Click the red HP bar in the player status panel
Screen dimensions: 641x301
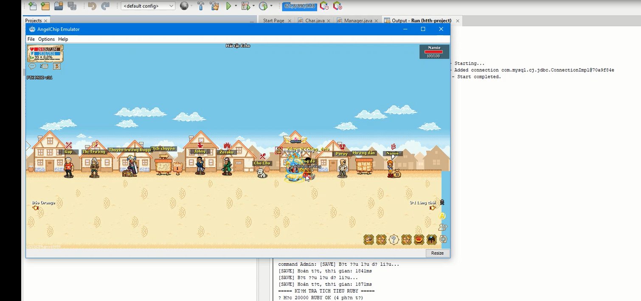pos(47,49)
